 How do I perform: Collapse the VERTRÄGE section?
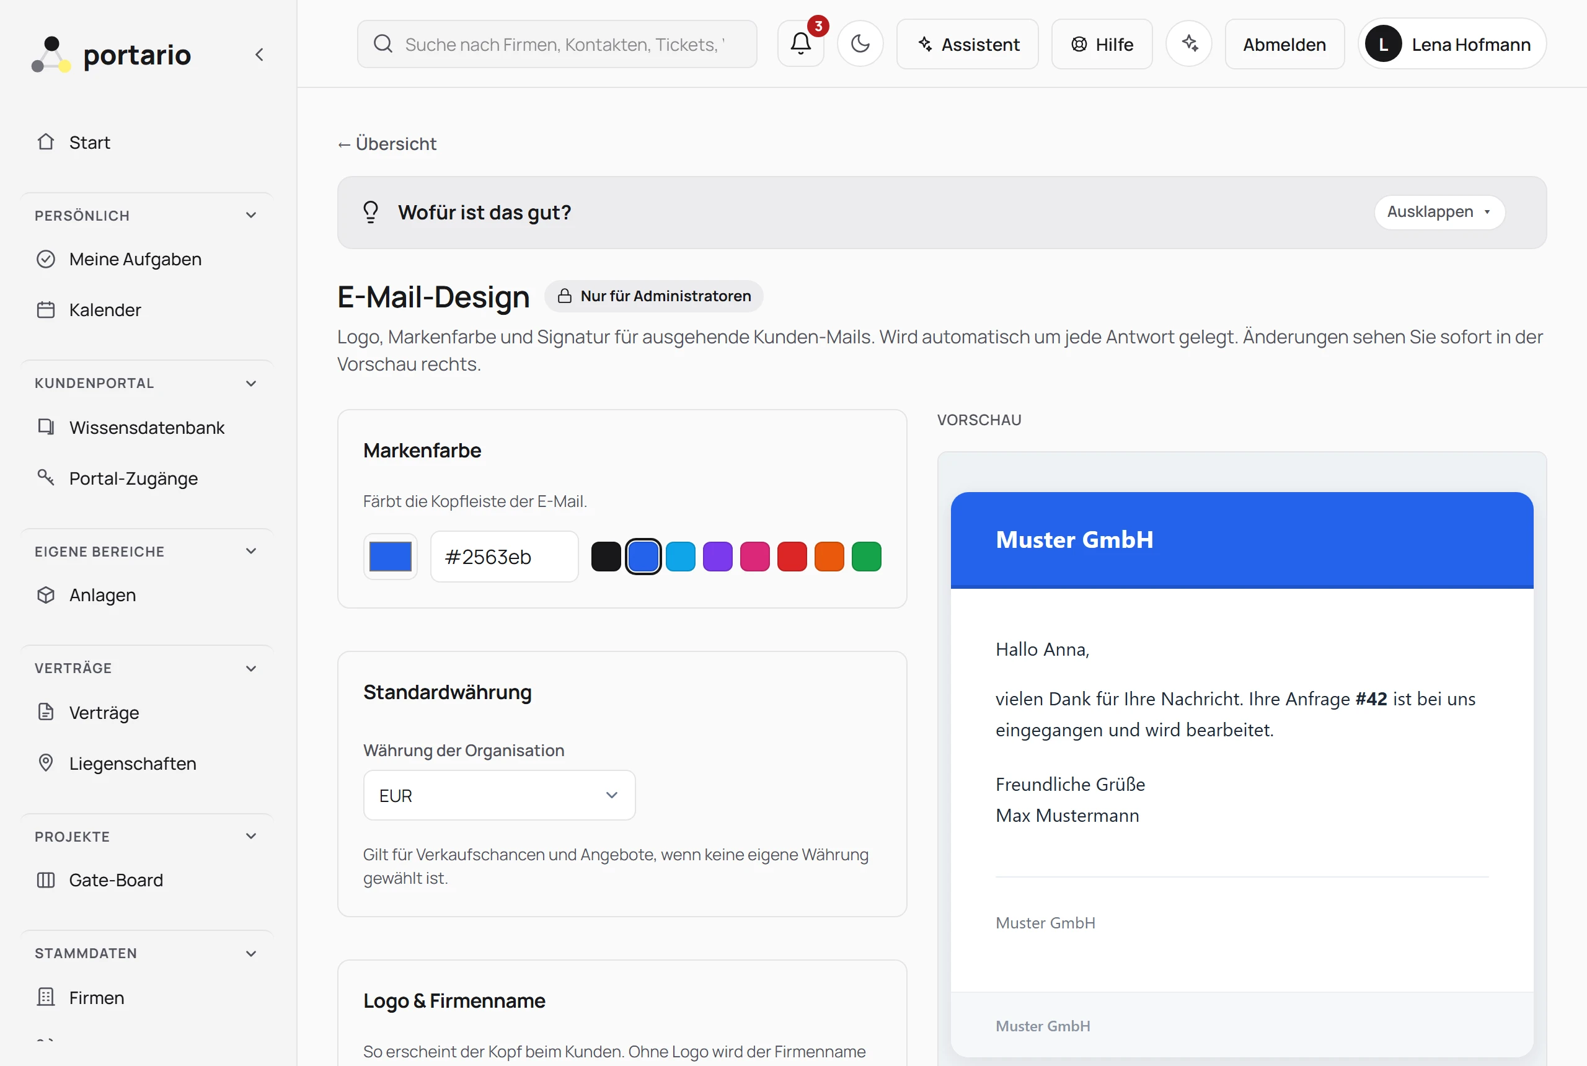(x=251, y=668)
